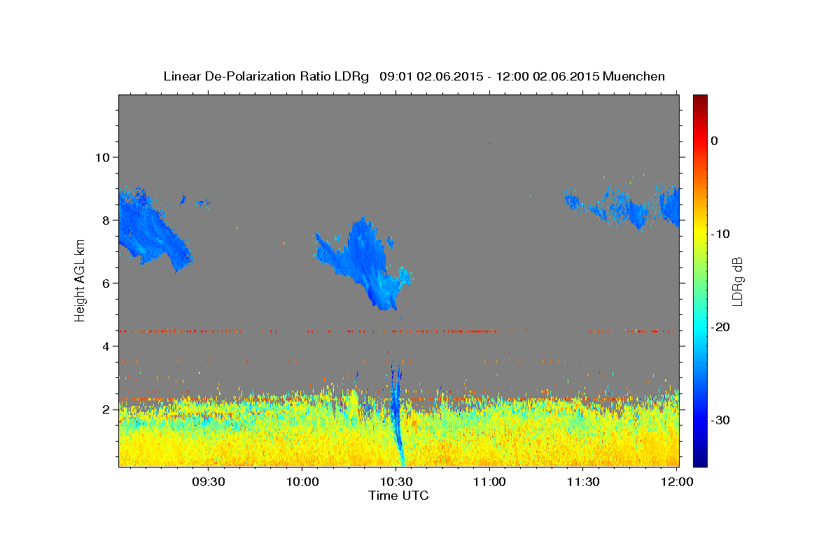Click the '11:30' time tick label
The image size is (840, 560).
pyautogui.click(x=583, y=482)
